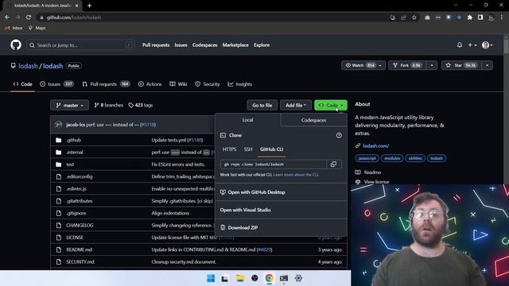Bookmark this page with star icon
Image resolution: width=509 pixels, height=286 pixels.
click(x=414, y=17)
